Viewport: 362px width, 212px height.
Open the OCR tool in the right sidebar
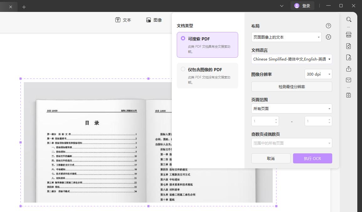click(x=349, y=35)
